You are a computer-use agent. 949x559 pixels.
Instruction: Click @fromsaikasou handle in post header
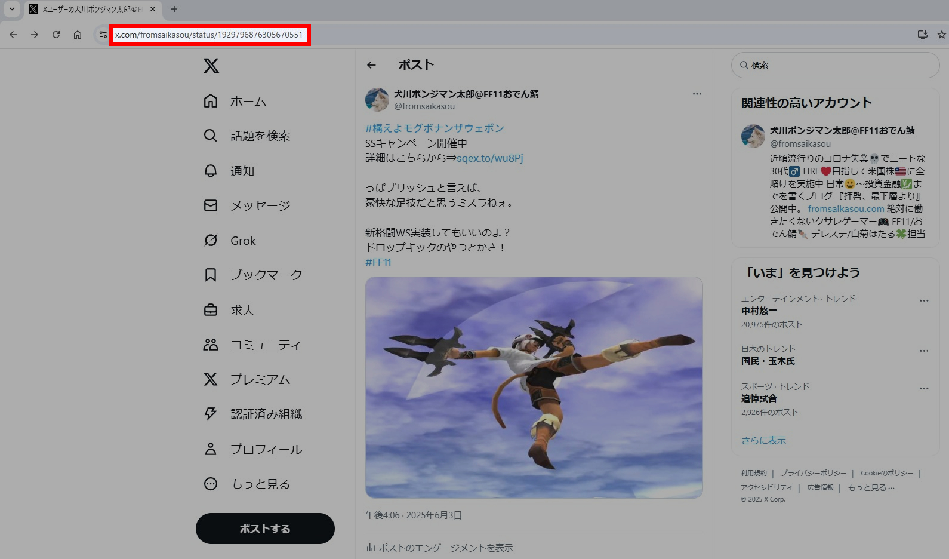pyautogui.click(x=424, y=106)
